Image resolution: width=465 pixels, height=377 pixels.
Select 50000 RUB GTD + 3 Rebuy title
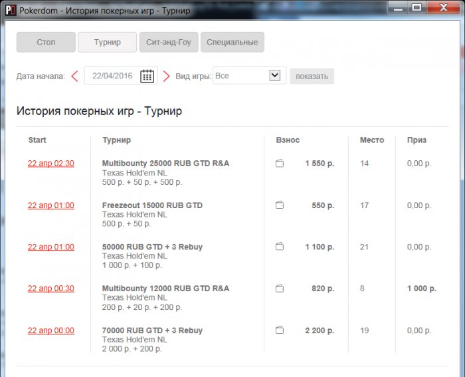[x=152, y=247]
